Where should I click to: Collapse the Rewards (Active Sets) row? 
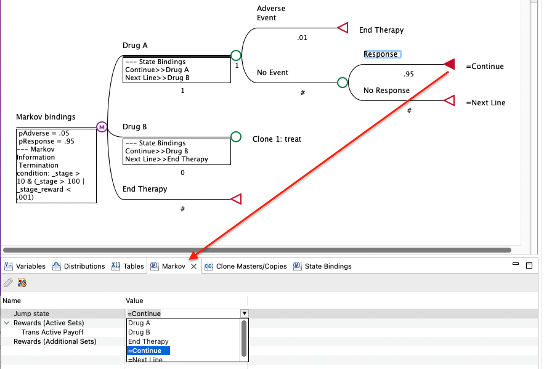[7, 323]
